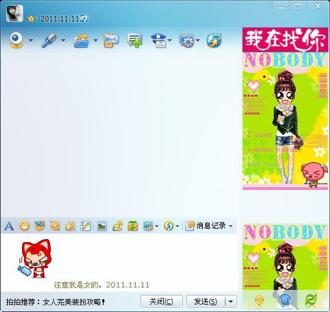Click the heart badge next to the nickname

coord(84,18)
